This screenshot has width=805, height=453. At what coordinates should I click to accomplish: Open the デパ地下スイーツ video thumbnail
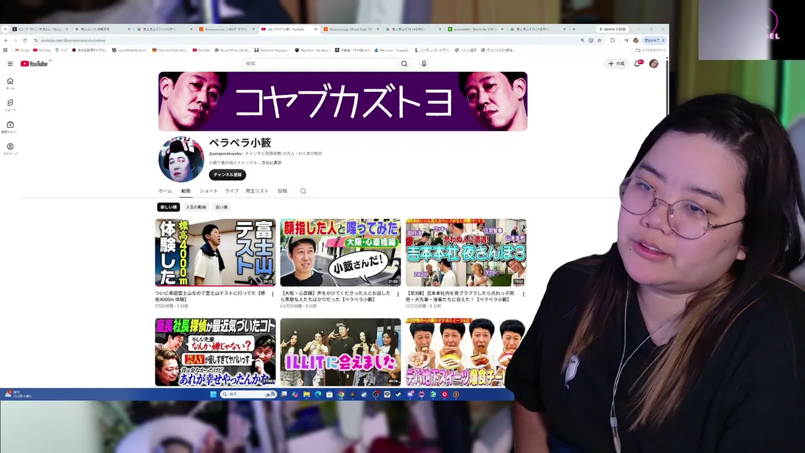coord(466,352)
